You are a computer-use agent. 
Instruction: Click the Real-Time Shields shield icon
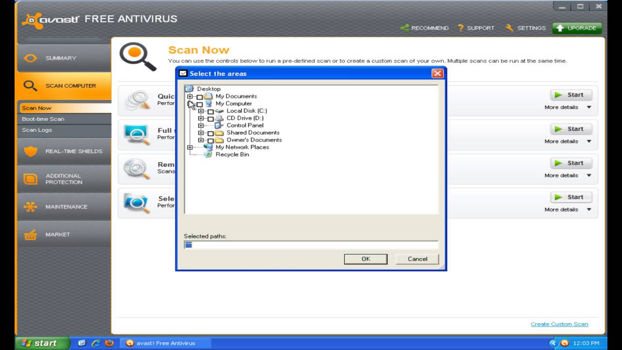tap(30, 151)
